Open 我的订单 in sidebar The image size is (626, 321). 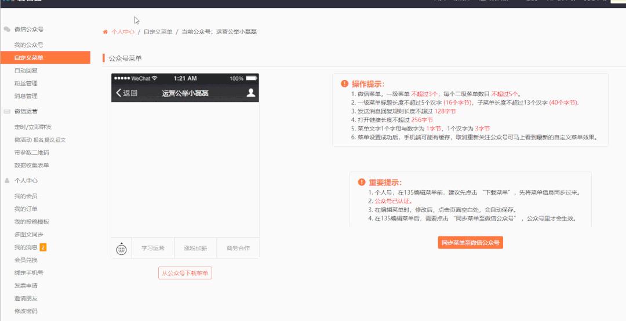26,209
